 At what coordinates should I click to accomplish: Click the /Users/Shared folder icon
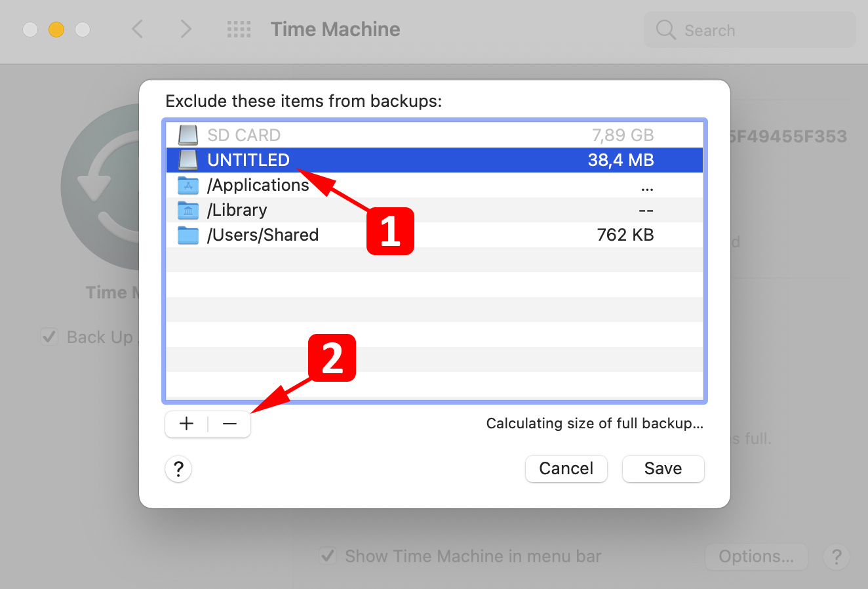(x=188, y=235)
